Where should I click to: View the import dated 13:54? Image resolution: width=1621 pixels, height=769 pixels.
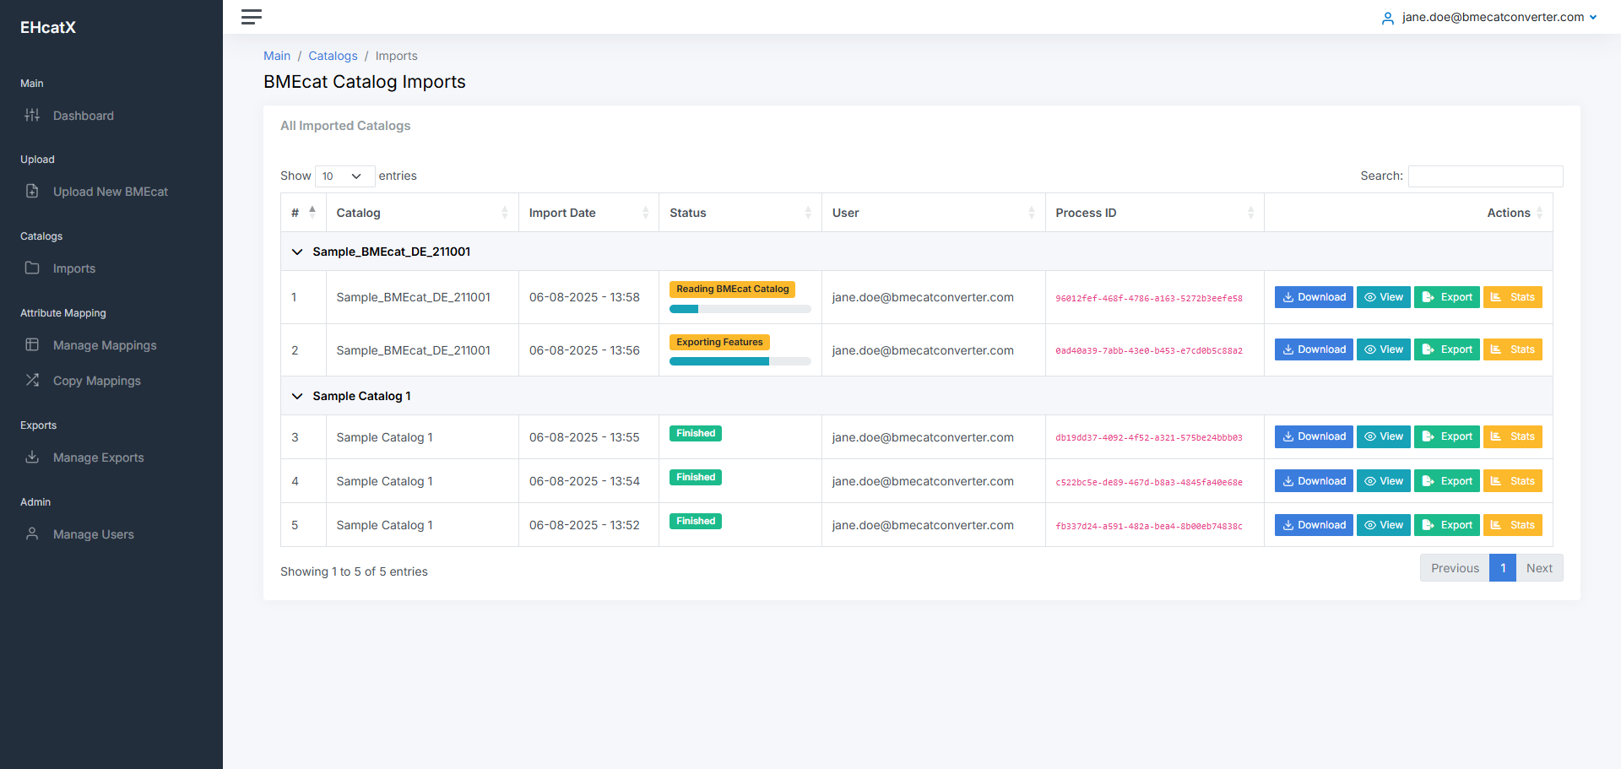(x=1384, y=481)
